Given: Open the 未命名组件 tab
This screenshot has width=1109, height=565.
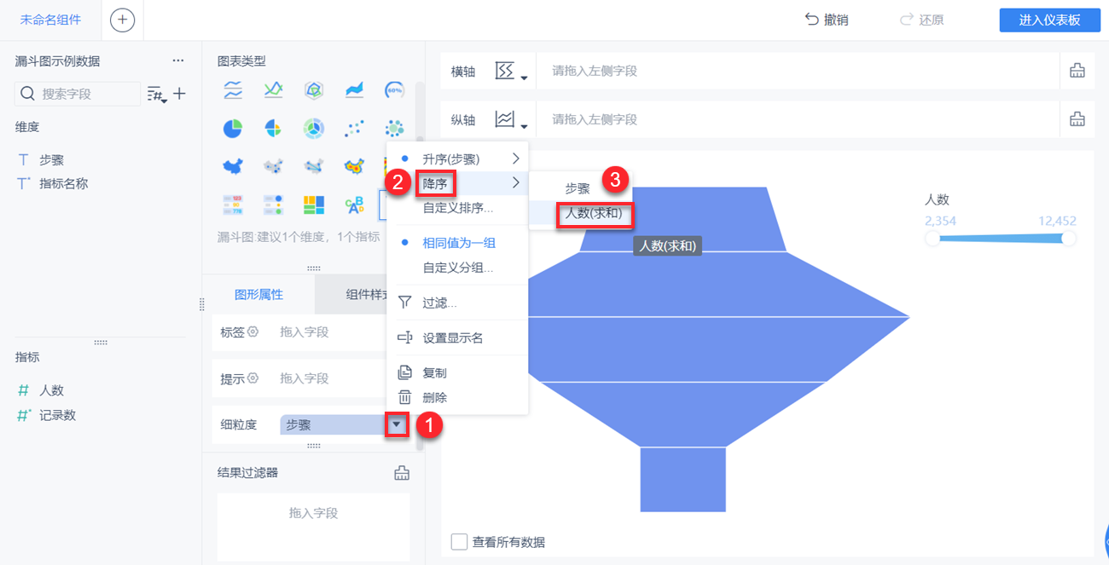Looking at the screenshot, I should (50, 20).
